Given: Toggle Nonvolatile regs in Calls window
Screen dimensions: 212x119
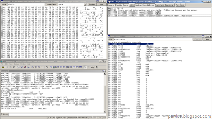Looking at the screenshot, I should 148,5.
